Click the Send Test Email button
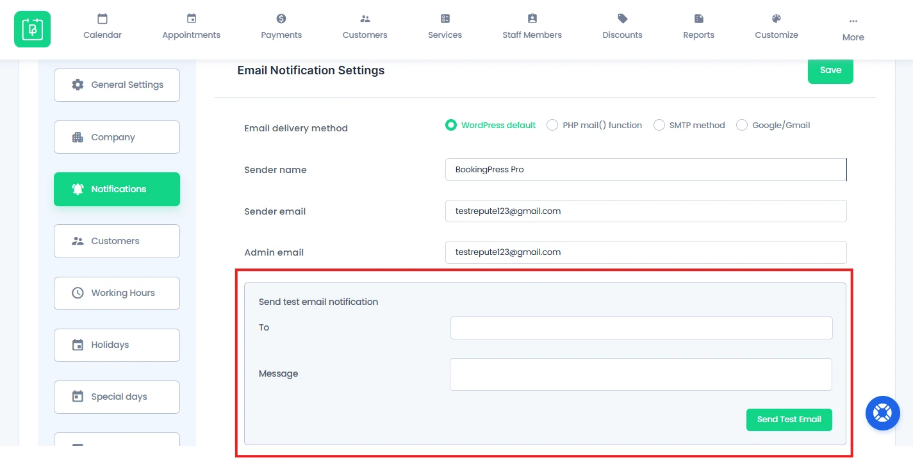 [x=789, y=420]
